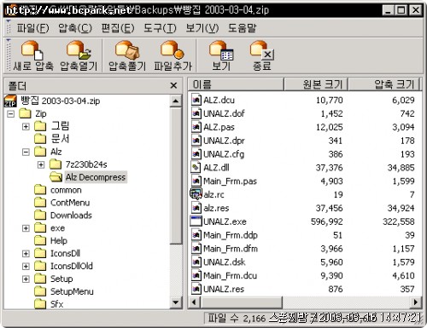Click the original size value 596,992
The width and height of the screenshot is (427, 328).
coord(327,222)
